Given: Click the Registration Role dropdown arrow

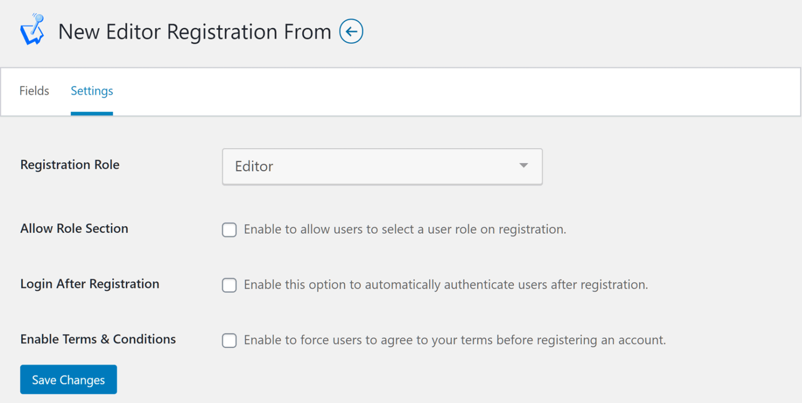Looking at the screenshot, I should [x=523, y=166].
